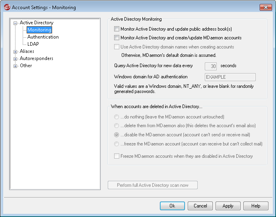Select the Aliases tree item
Screen dimensions: 276x217
pos(27,51)
